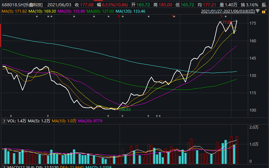
Task: Click the pair of R markers near bottom center
Action: 158,116
